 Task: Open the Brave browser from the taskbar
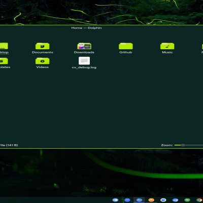click(x=151, y=200)
